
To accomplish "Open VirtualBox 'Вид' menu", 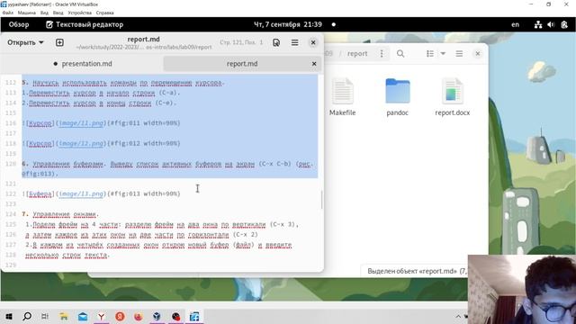I will [44, 13].
